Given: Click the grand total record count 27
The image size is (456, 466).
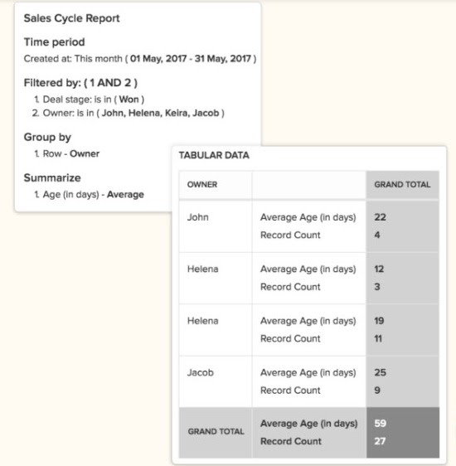Looking at the screenshot, I should tap(380, 441).
